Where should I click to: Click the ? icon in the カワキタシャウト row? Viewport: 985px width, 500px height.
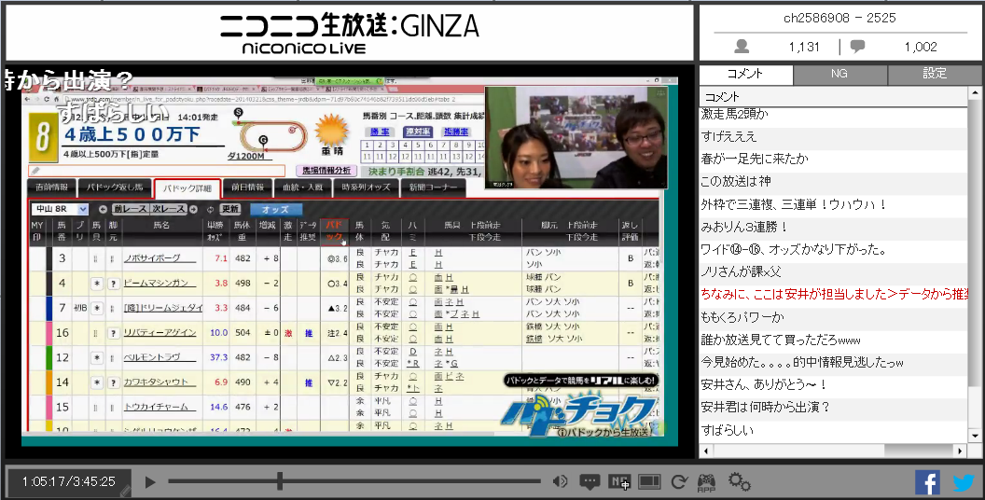click(x=114, y=382)
